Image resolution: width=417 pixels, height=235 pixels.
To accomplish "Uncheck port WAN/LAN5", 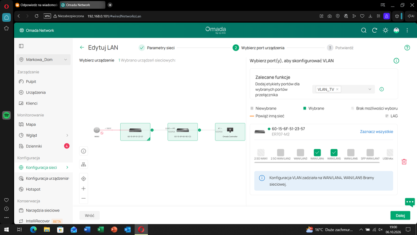I will point(334,152).
